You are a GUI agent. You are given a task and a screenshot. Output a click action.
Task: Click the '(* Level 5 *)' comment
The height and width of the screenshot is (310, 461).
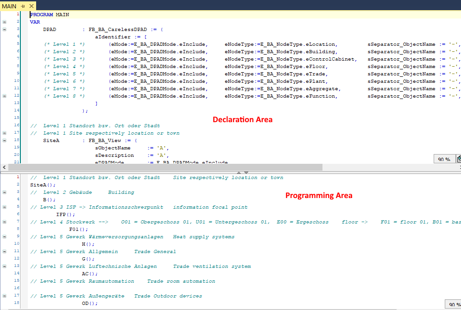[x=64, y=74]
